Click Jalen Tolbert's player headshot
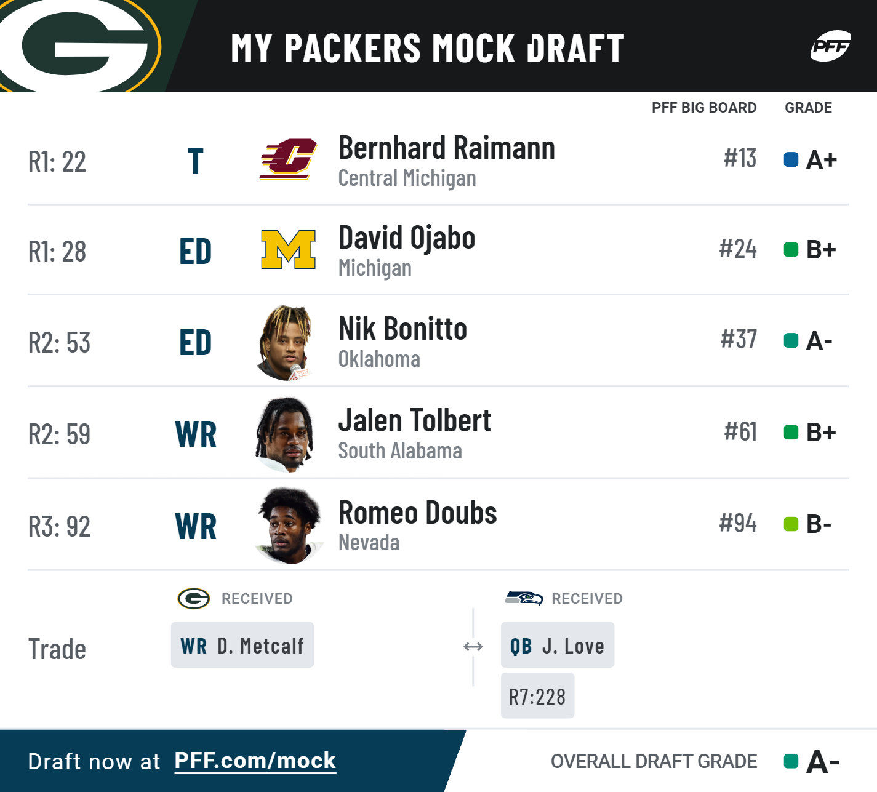Viewport: 877px width, 792px height. 286,434
